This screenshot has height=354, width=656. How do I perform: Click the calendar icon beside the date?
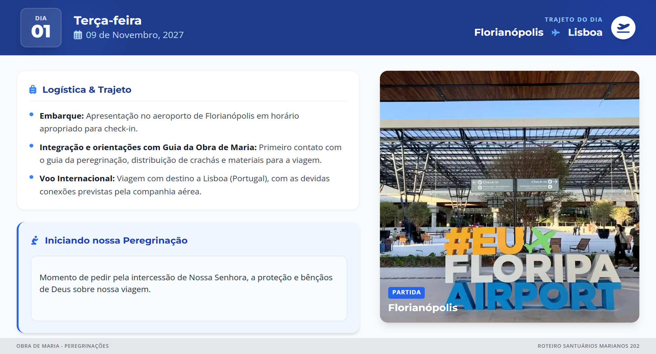coord(78,35)
